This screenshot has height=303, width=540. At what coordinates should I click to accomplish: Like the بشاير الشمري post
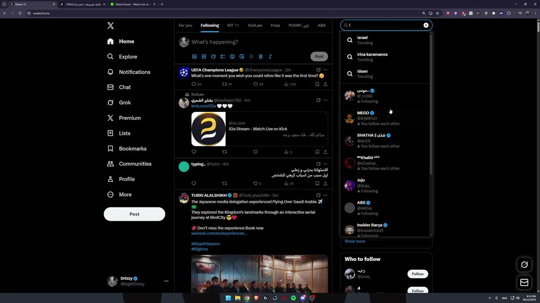click(255, 152)
